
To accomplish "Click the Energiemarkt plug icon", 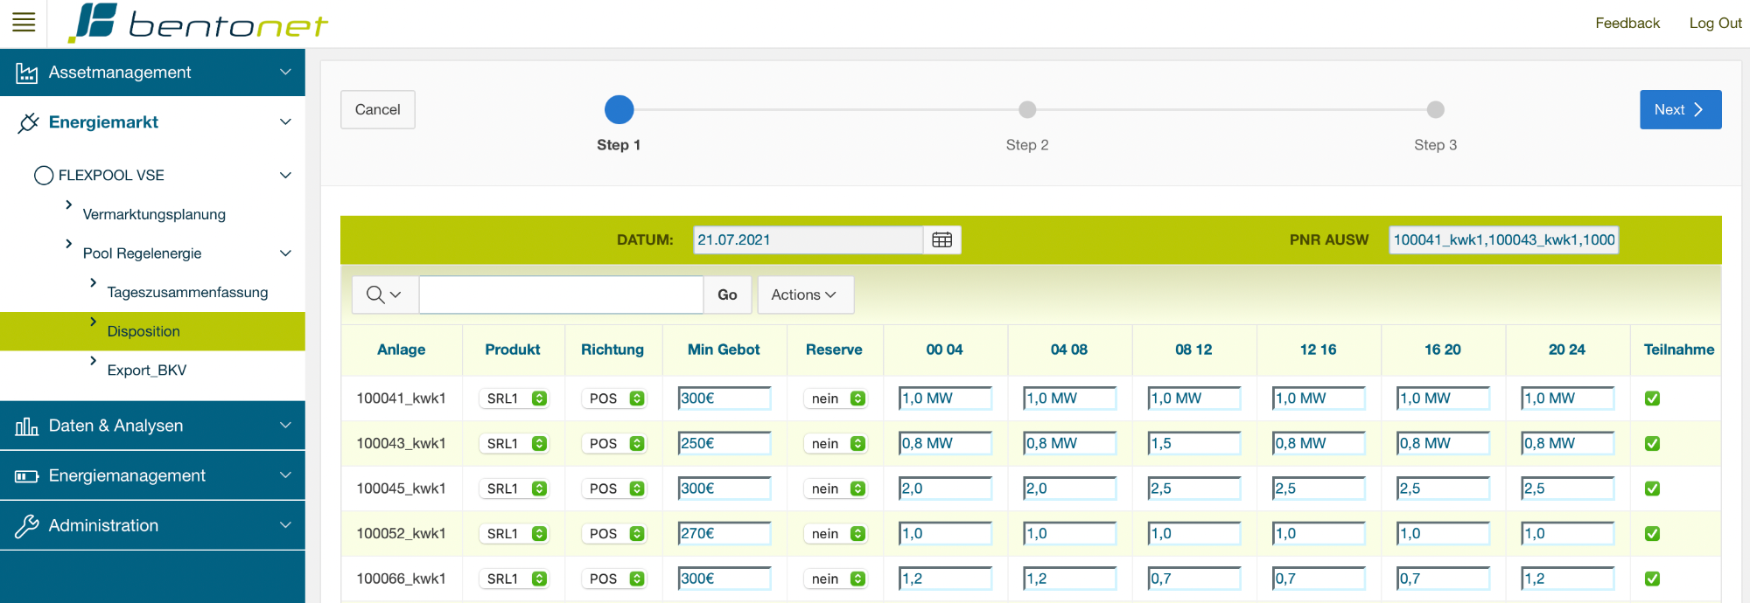I will pos(28,123).
